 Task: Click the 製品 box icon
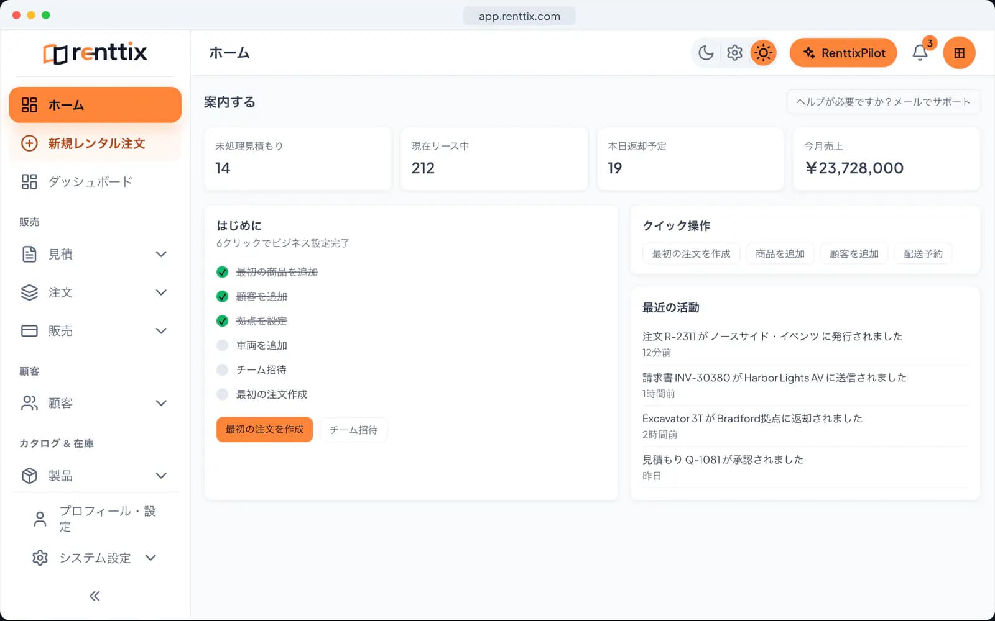pyautogui.click(x=29, y=476)
